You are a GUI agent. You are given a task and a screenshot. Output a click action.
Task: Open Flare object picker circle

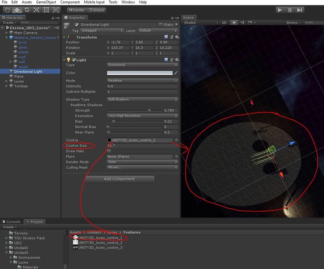176,156
